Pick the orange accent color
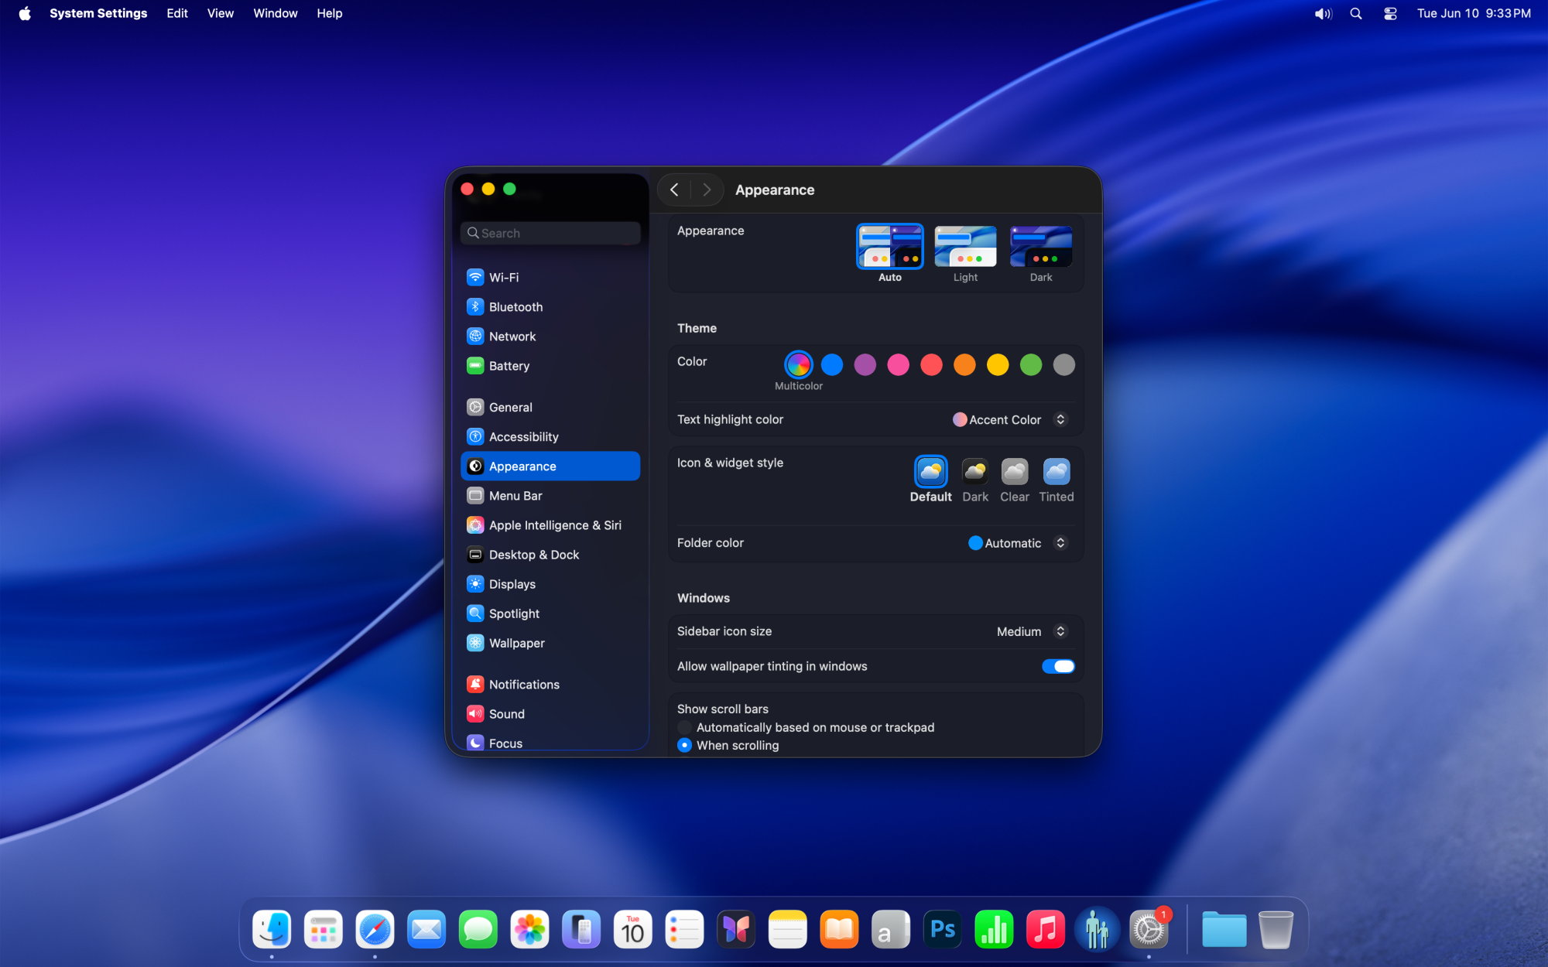This screenshot has height=967, width=1548. 964,364
